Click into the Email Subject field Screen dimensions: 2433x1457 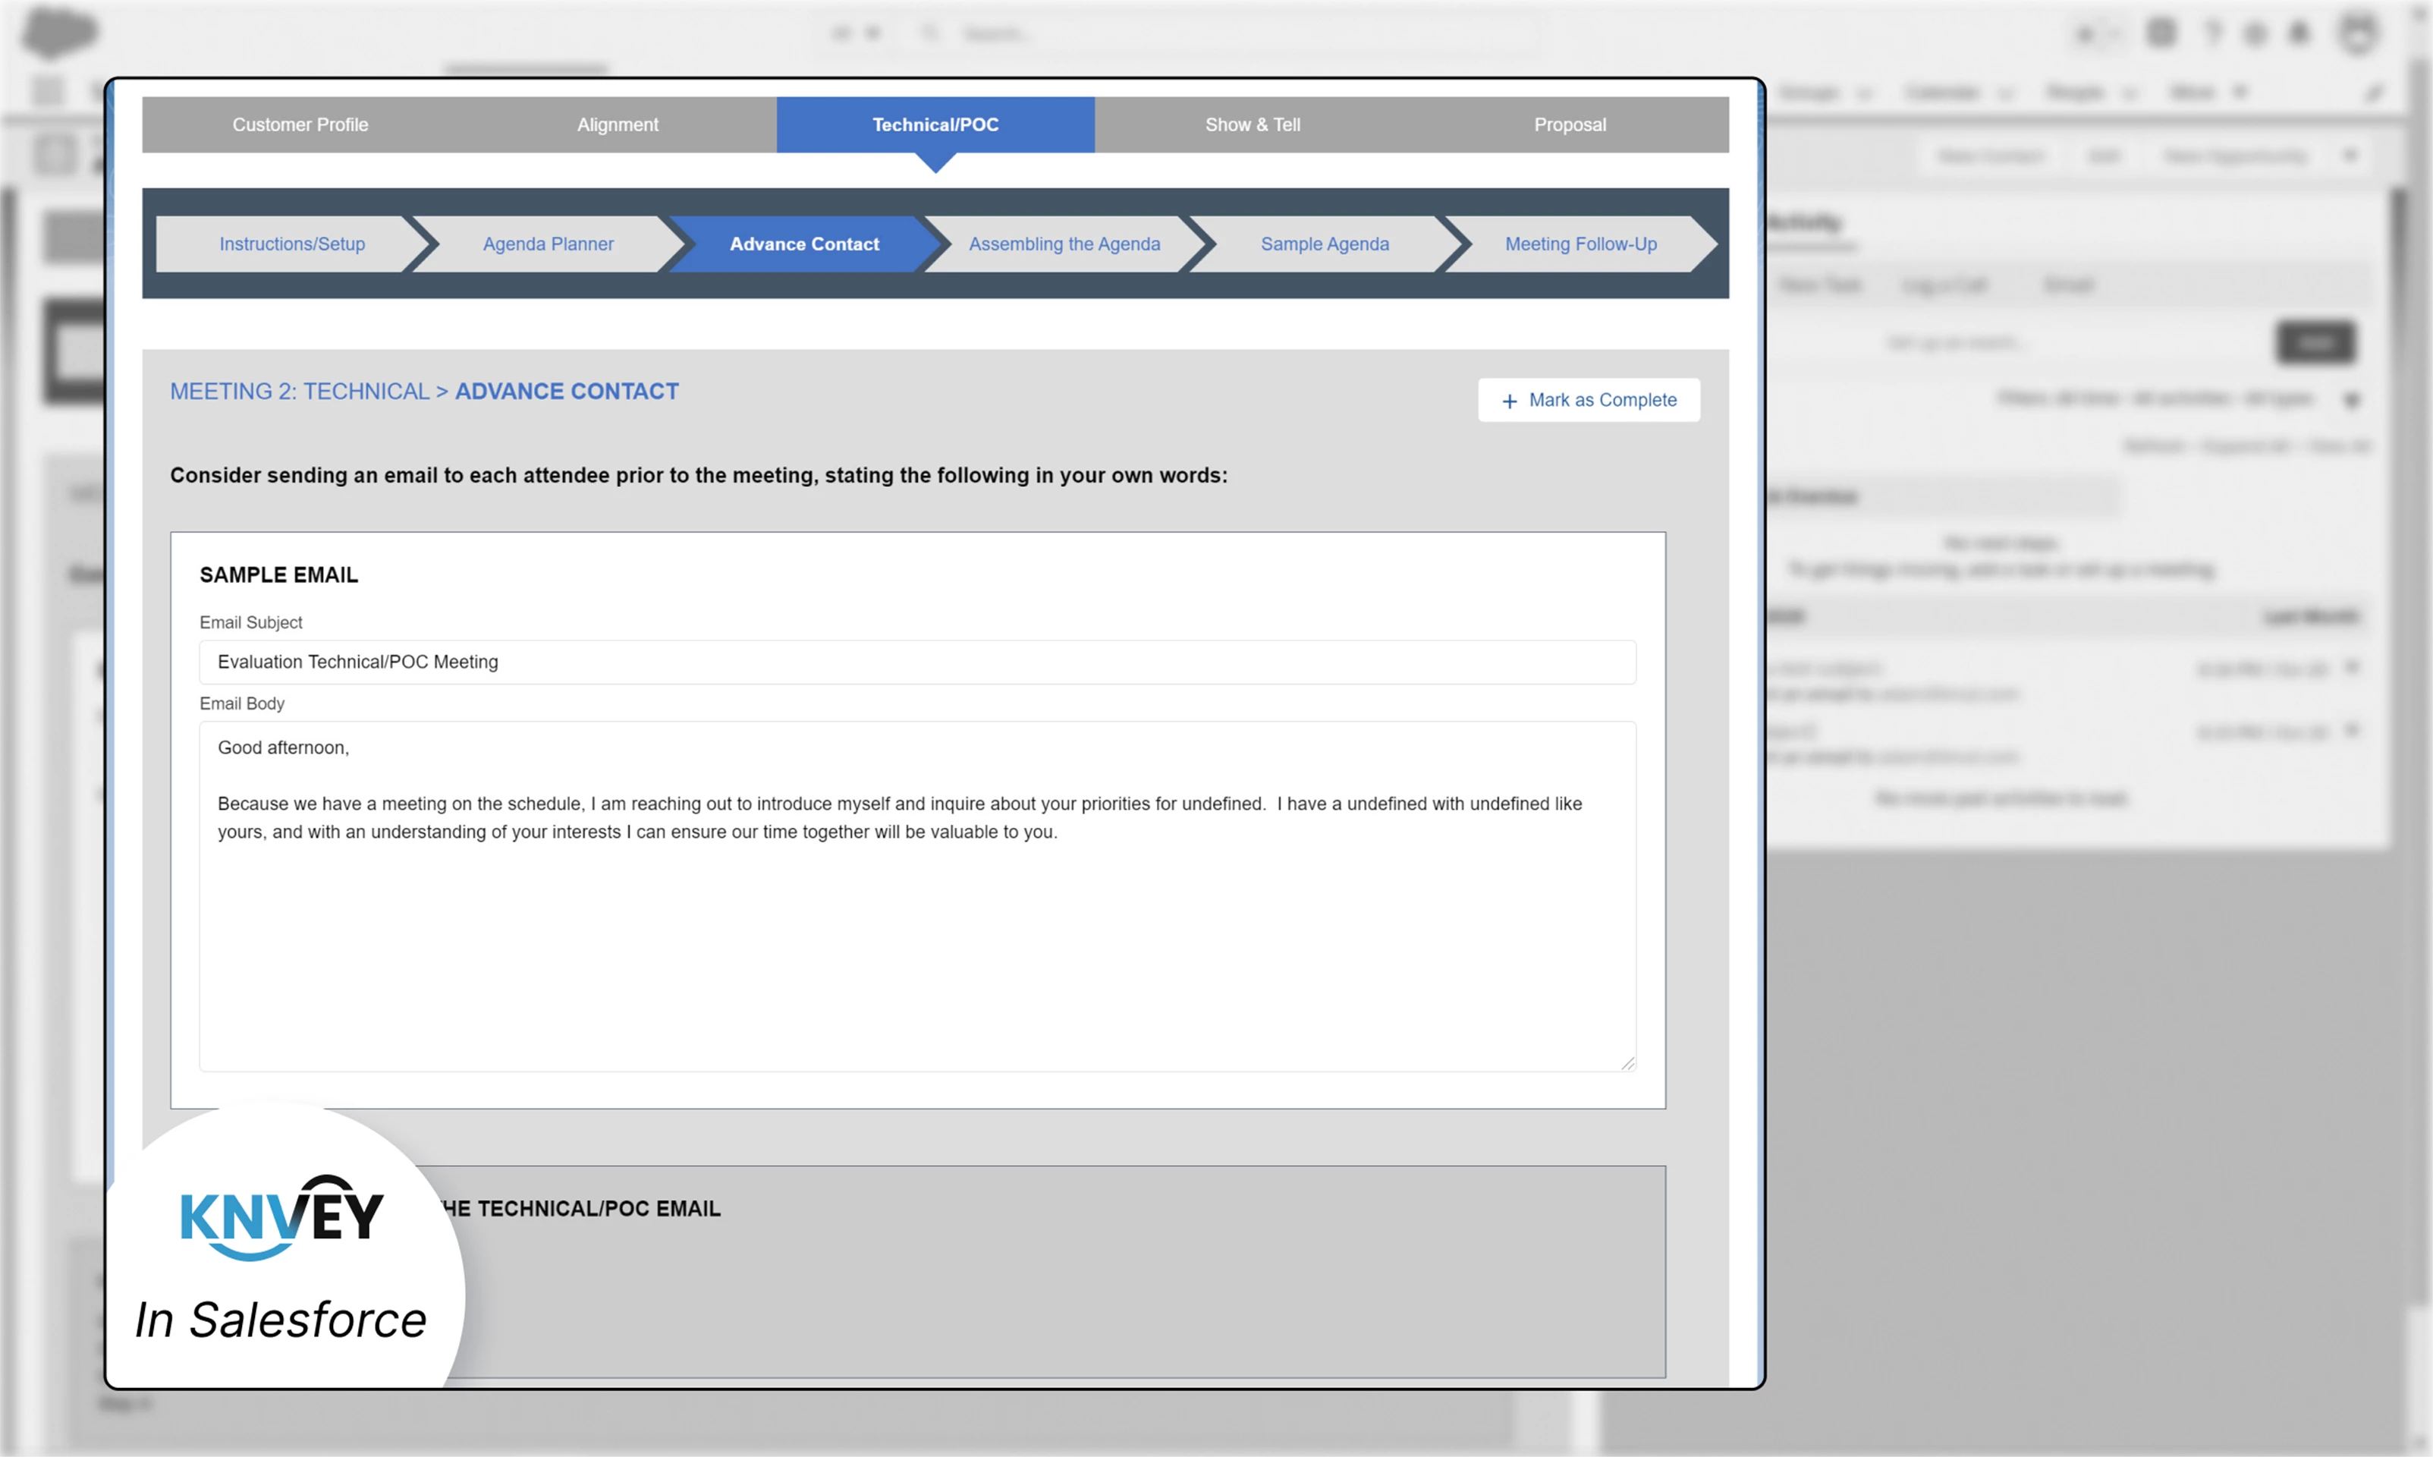click(x=916, y=662)
